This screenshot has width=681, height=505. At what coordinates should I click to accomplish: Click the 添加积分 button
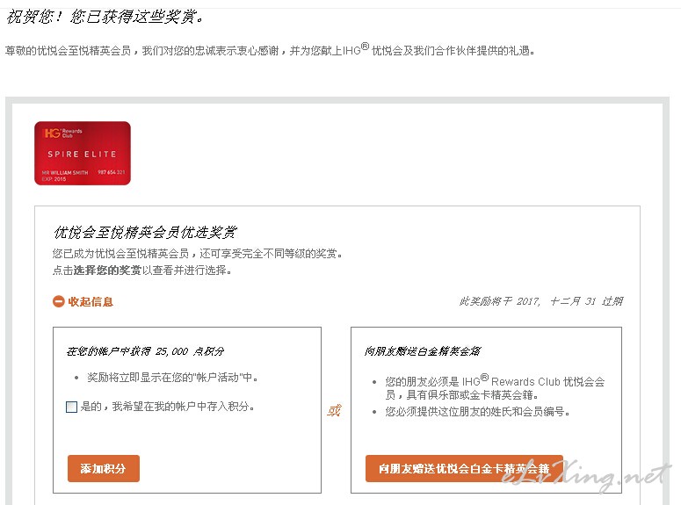coord(104,468)
